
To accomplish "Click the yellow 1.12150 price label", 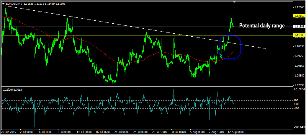I will [299, 16].
